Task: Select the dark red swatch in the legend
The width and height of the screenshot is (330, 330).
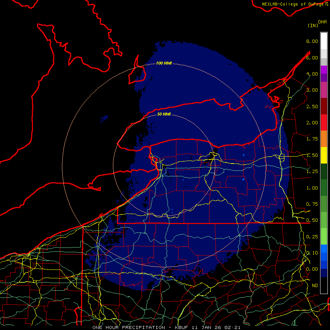Action: coord(324,106)
